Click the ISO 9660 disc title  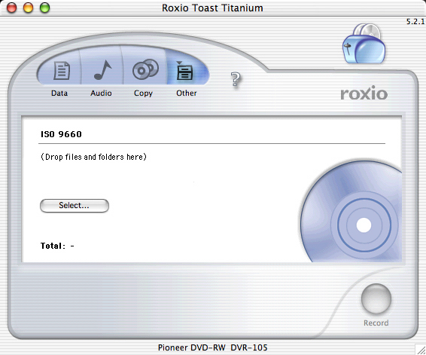(x=61, y=134)
